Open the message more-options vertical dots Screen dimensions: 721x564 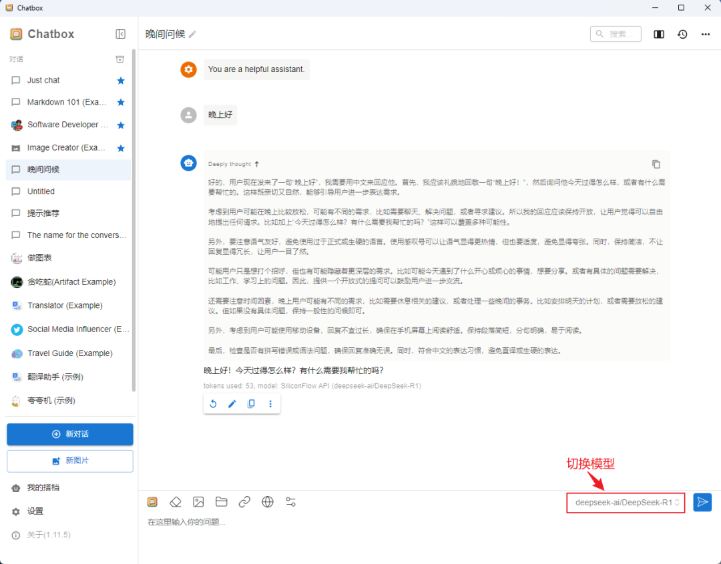[x=270, y=404]
